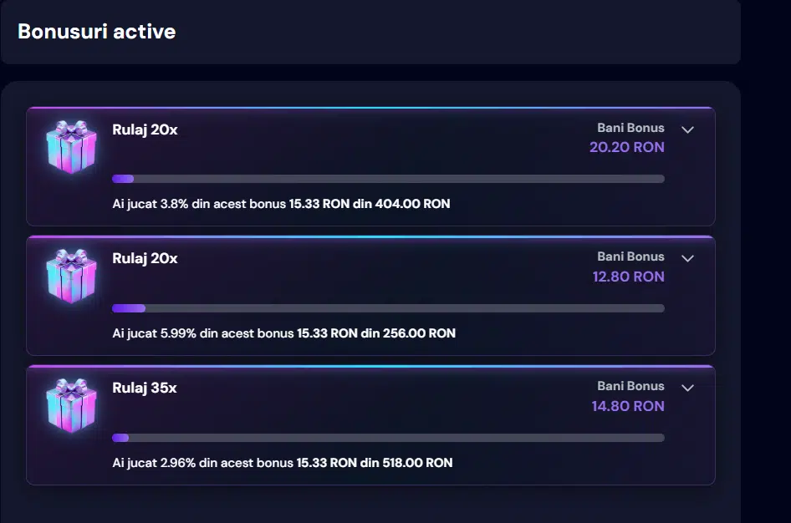
Task: Click the gift box icon of 12.80 RON bonus
Action: tap(71, 276)
